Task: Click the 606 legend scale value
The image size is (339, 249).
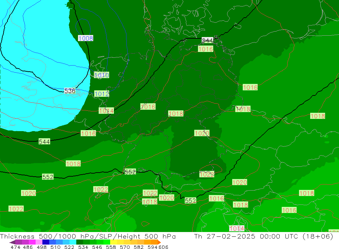Action: [163, 247]
